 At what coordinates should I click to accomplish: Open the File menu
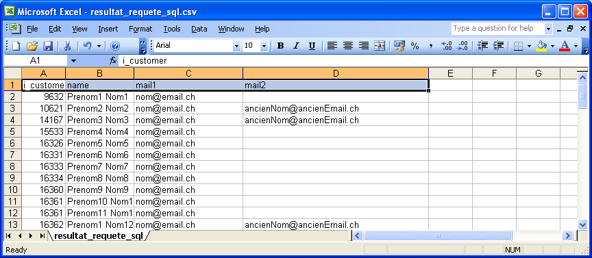[32, 29]
